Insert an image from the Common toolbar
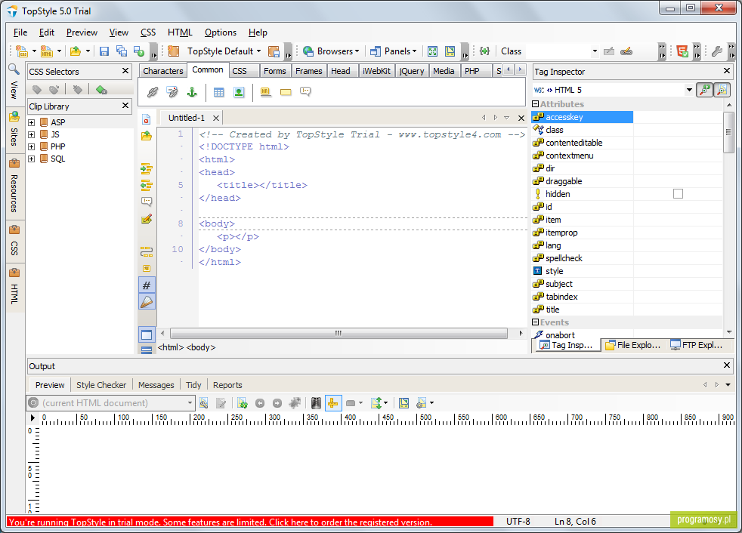This screenshot has height=533, width=742. [x=239, y=92]
